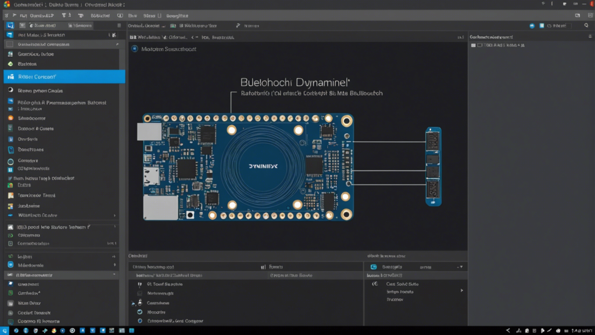Collapse the lower sidebar section header chevron
The image size is (595, 335).
pyautogui.click(x=114, y=275)
